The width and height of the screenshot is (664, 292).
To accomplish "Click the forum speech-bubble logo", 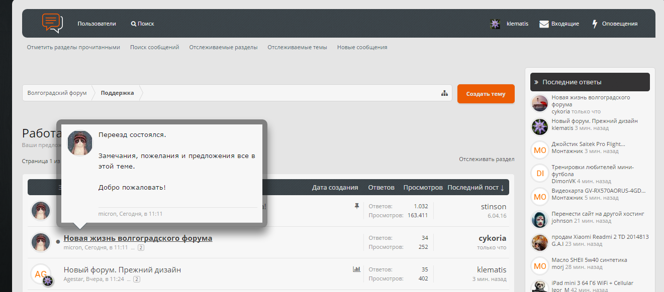I will pos(52,23).
